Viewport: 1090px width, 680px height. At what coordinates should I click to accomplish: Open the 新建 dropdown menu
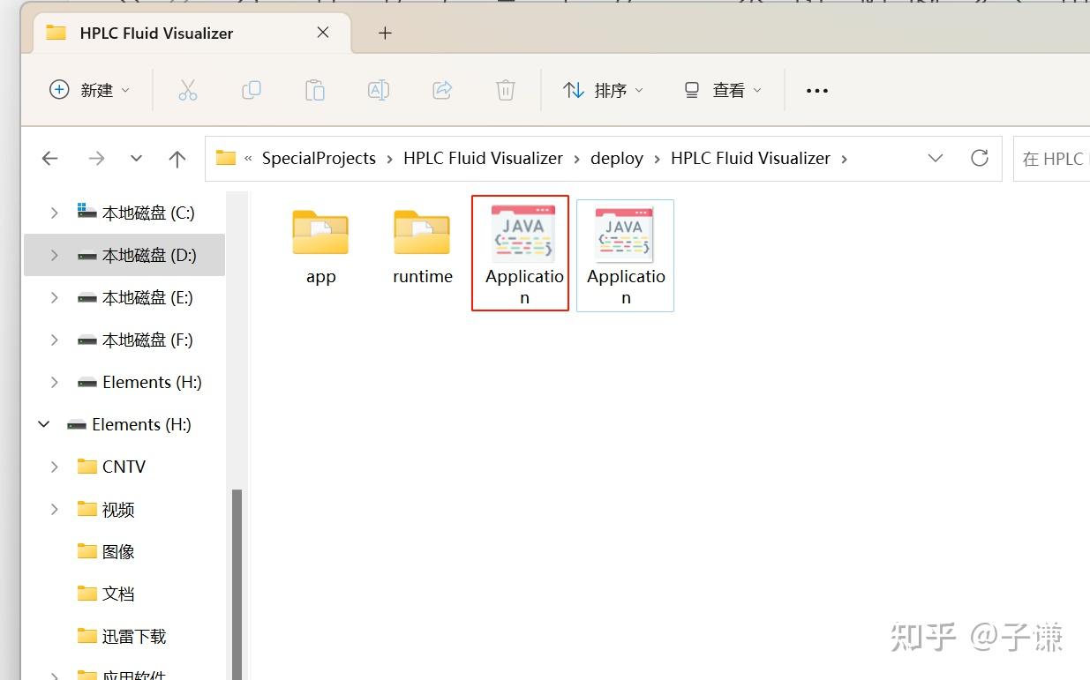coord(88,89)
